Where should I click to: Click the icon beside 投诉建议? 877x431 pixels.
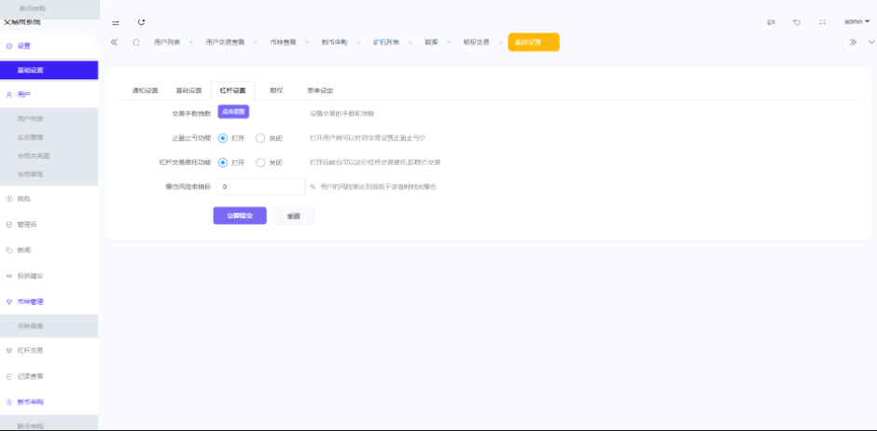coord(9,276)
